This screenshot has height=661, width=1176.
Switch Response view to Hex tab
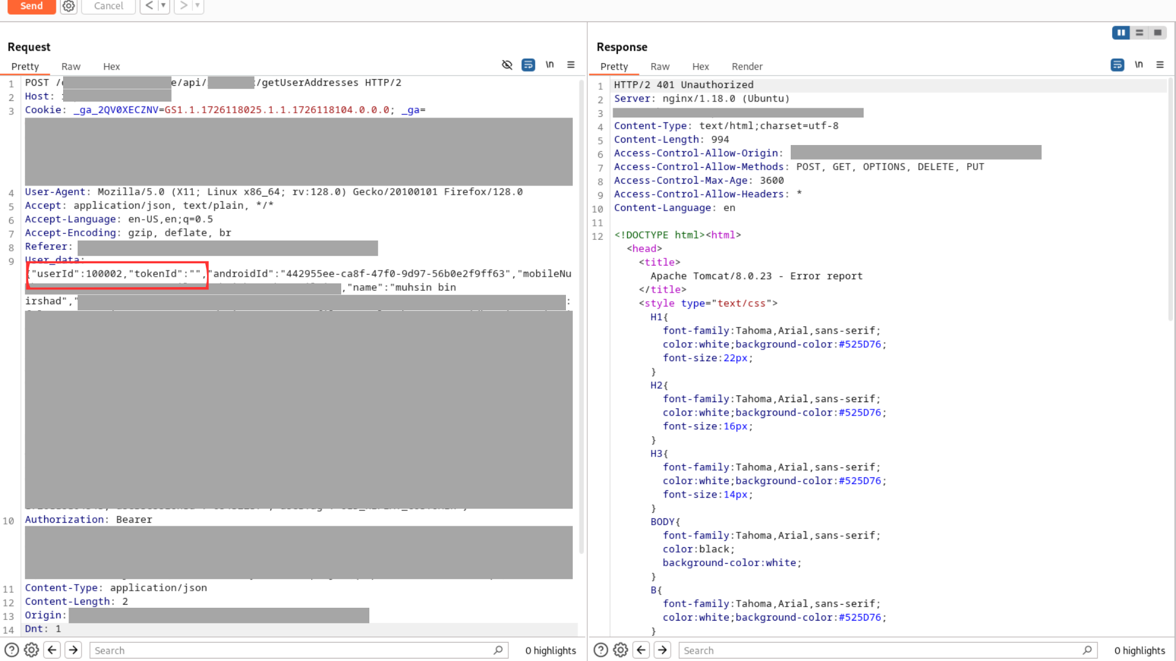[701, 66]
